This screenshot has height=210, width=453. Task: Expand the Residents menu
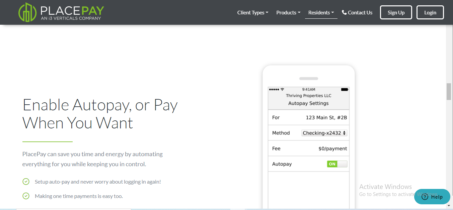point(321,12)
